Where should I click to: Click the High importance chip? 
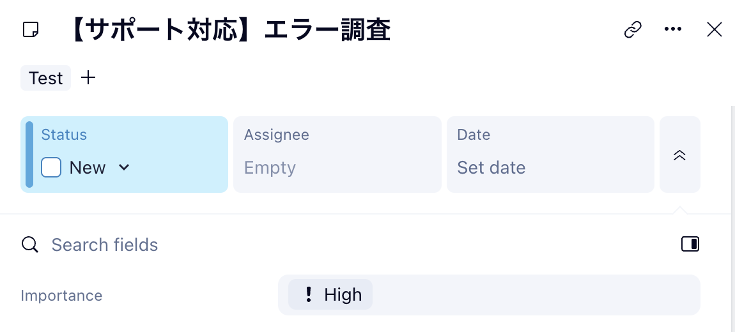[x=330, y=295]
